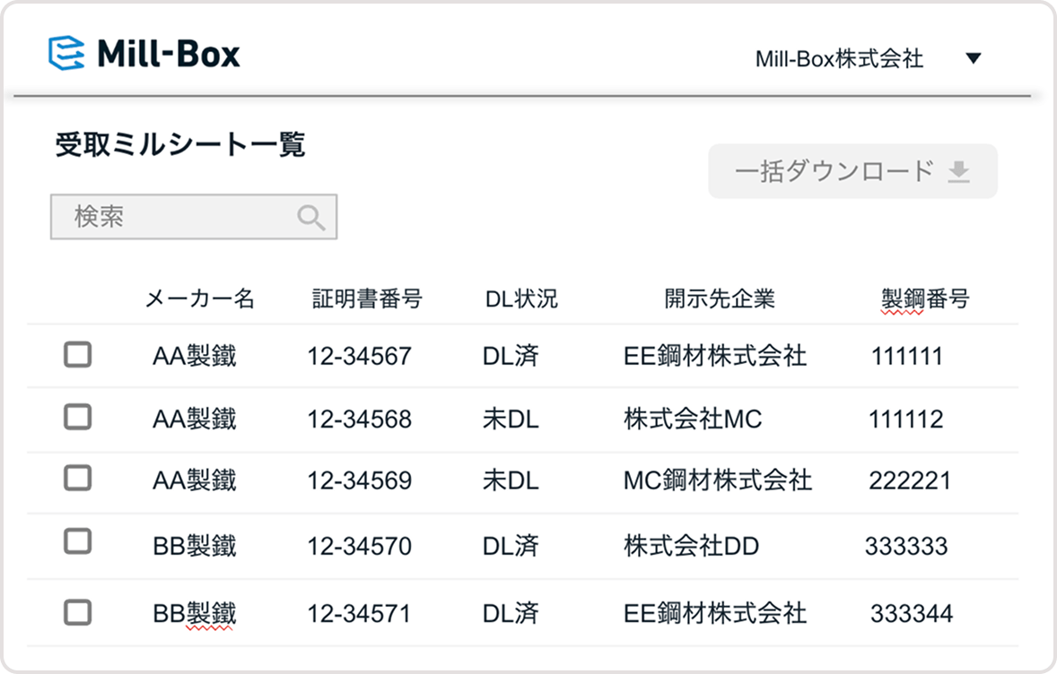
Task: Click BB製鐵 in row 12-34571
Action: pyautogui.click(x=195, y=613)
